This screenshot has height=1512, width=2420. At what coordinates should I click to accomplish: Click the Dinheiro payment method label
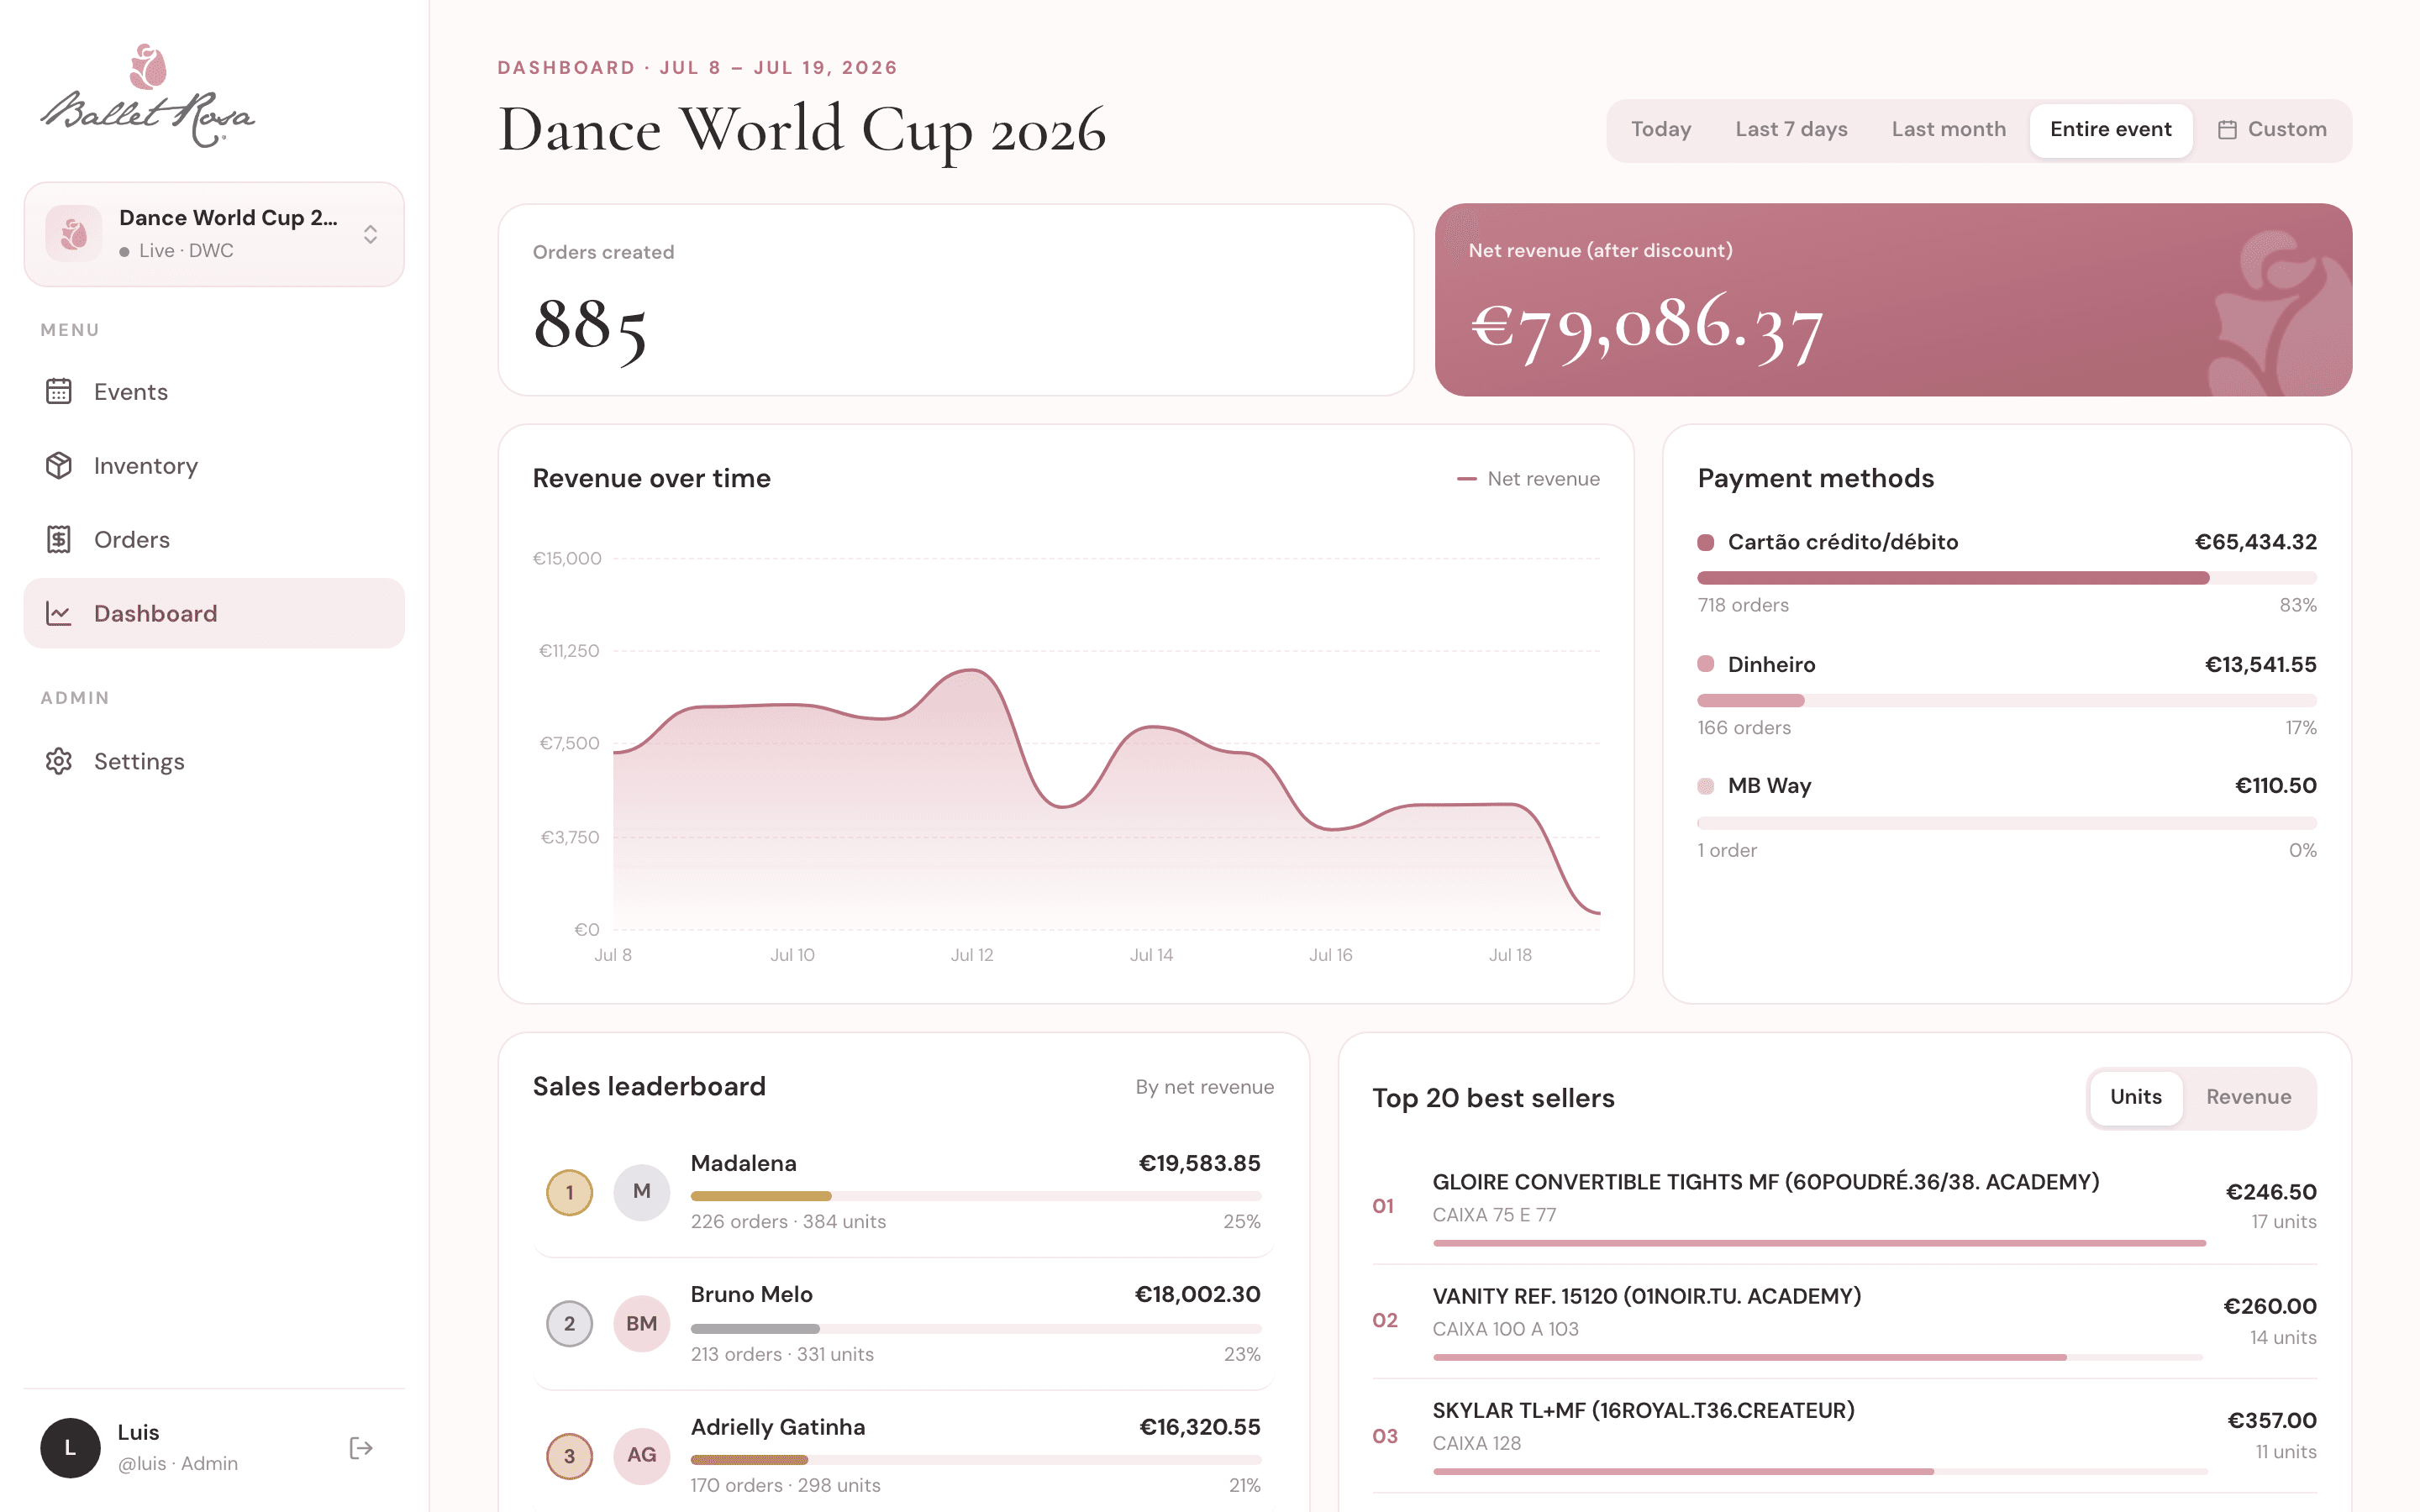tap(1771, 664)
